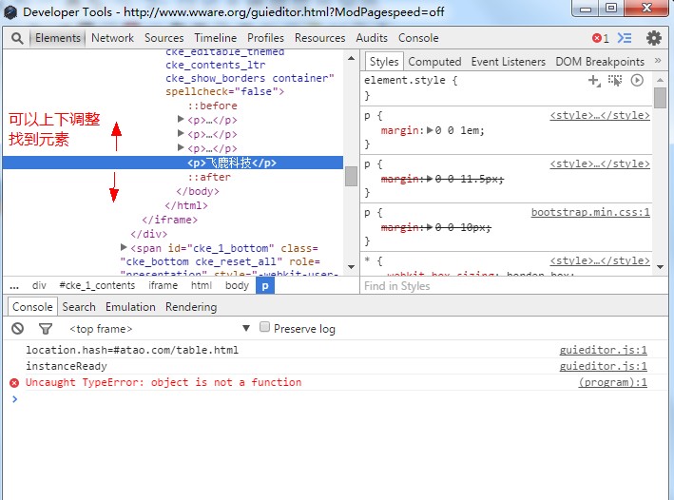
Task: Toggle element state icon in Styles
Action: [x=615, y=81]
